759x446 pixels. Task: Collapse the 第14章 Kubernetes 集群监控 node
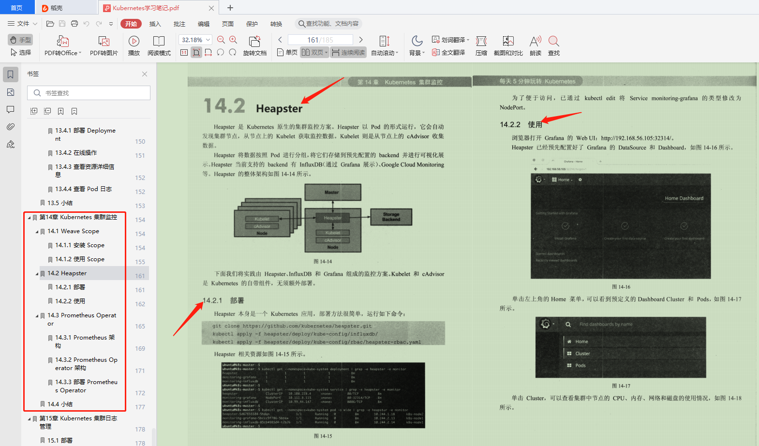[x=29, y=218]
